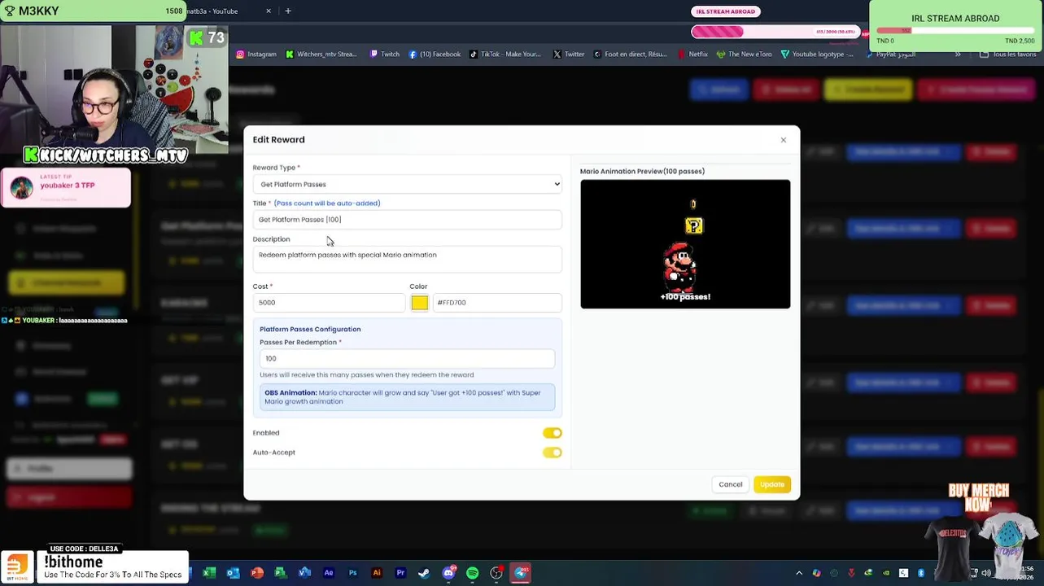The height and width of the screenshot is (586, 1044).
Task: Open PowerPoint from the taskbar
Action: 257,573
